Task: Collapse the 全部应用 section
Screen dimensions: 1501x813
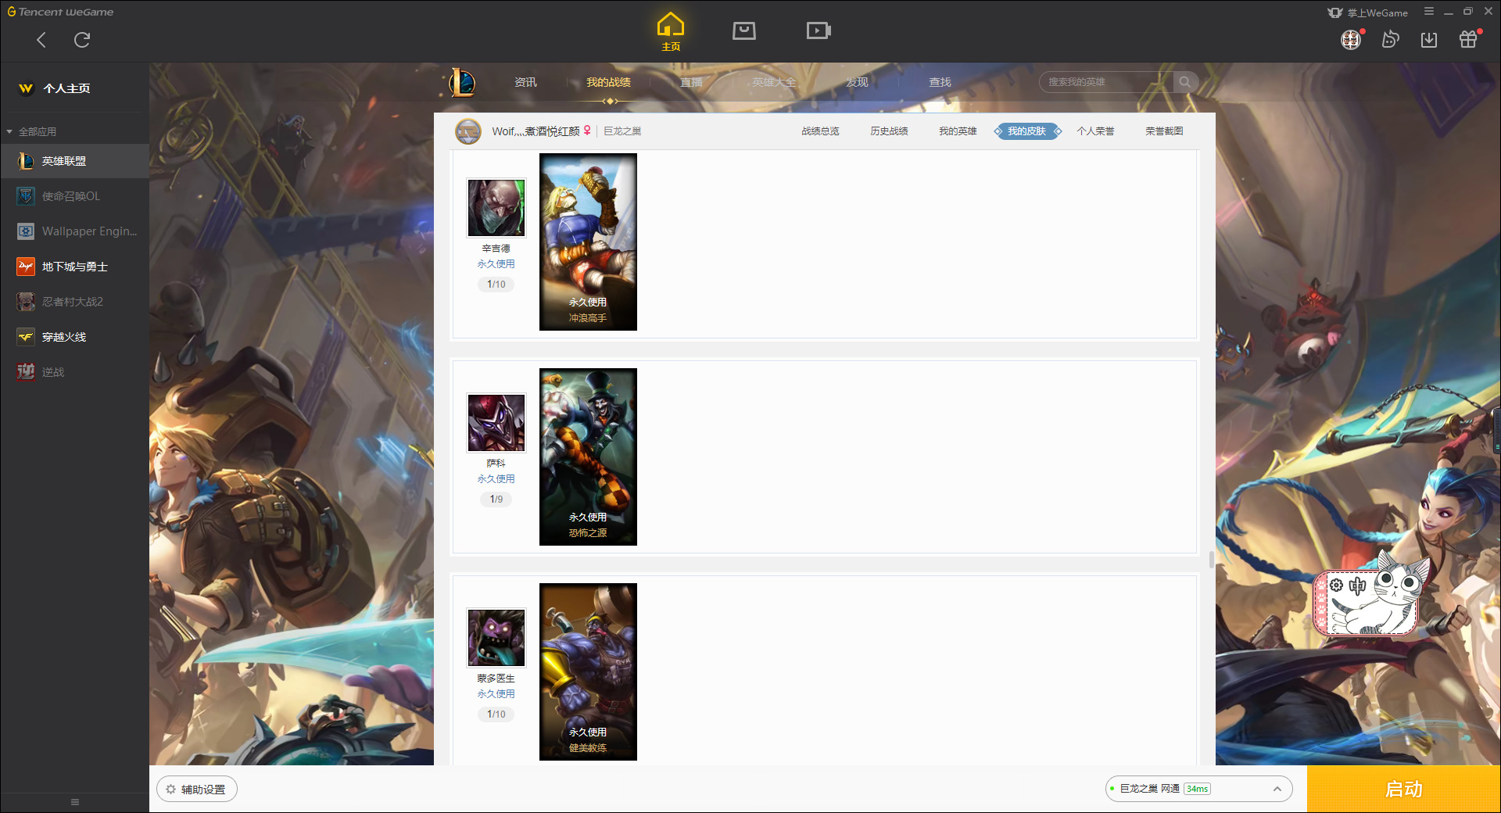Action: tap(32, 131)
